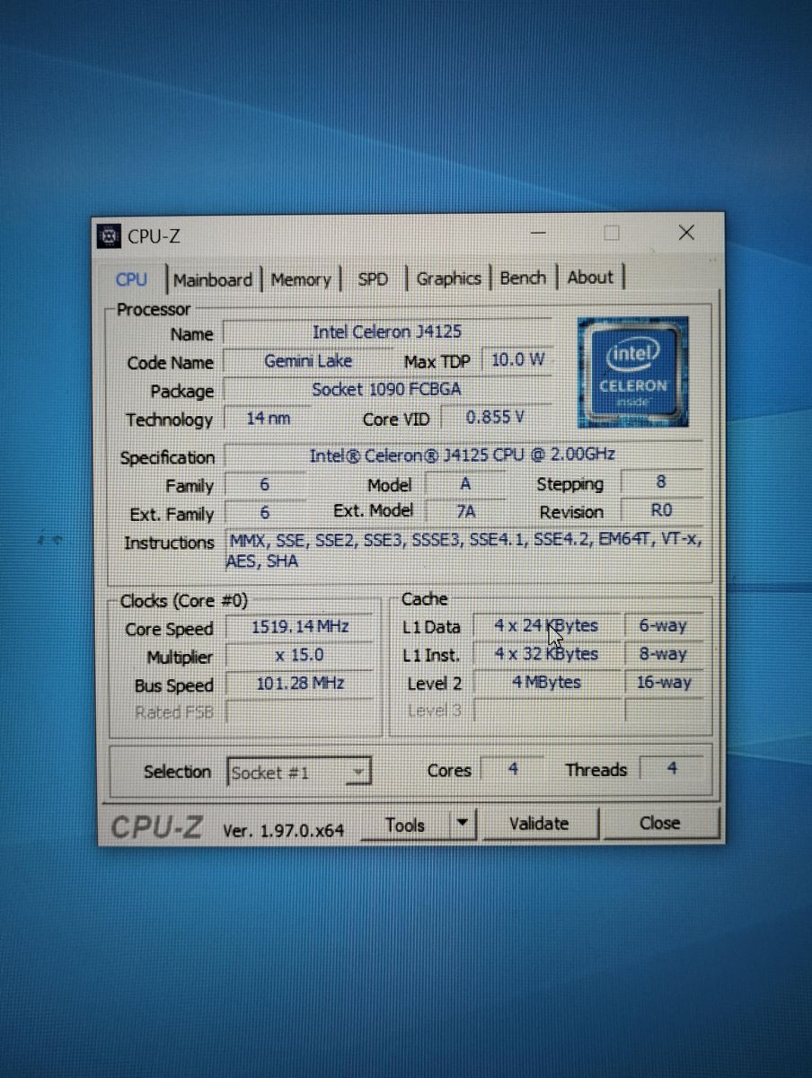The width and height of the screenshot is (812, 1078).
Task: Click the Technology value 14 nm
Action: tap(268, 418)
